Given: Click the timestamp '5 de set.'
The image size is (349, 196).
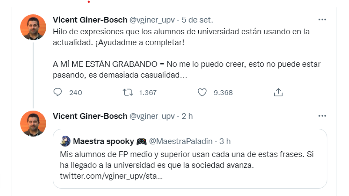Looking at the screenshot, I should click(x=197, y=20).
